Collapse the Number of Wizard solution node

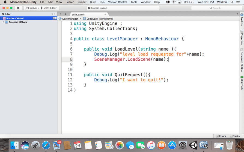(1, 18)
